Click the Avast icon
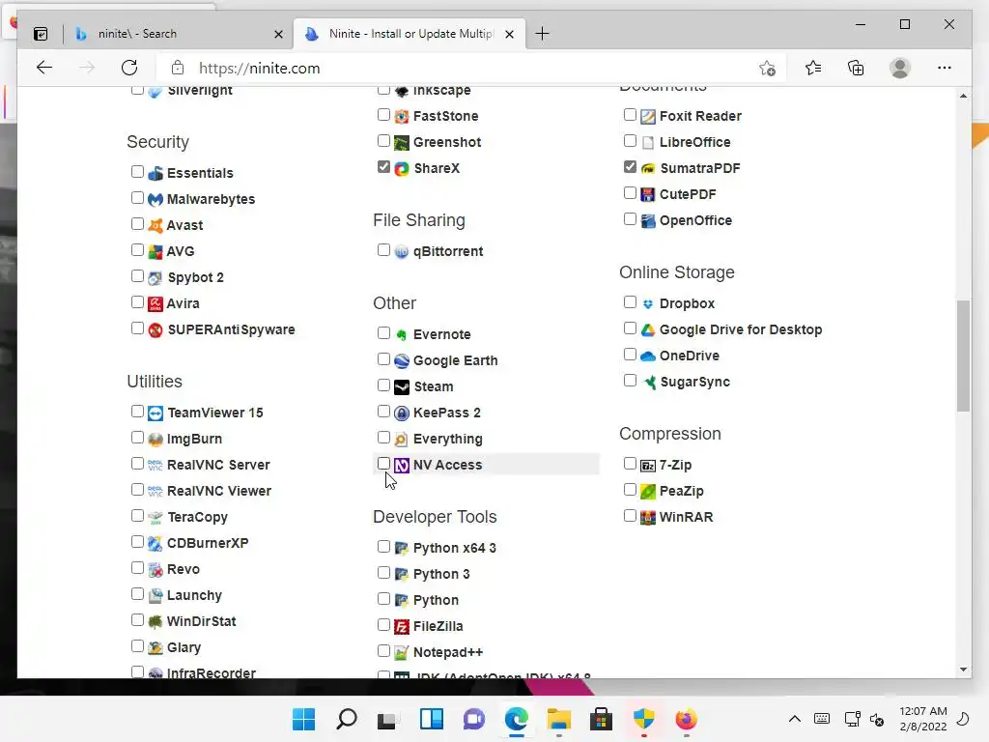Screen dimensions: 989x742 (x=155, y=225)
